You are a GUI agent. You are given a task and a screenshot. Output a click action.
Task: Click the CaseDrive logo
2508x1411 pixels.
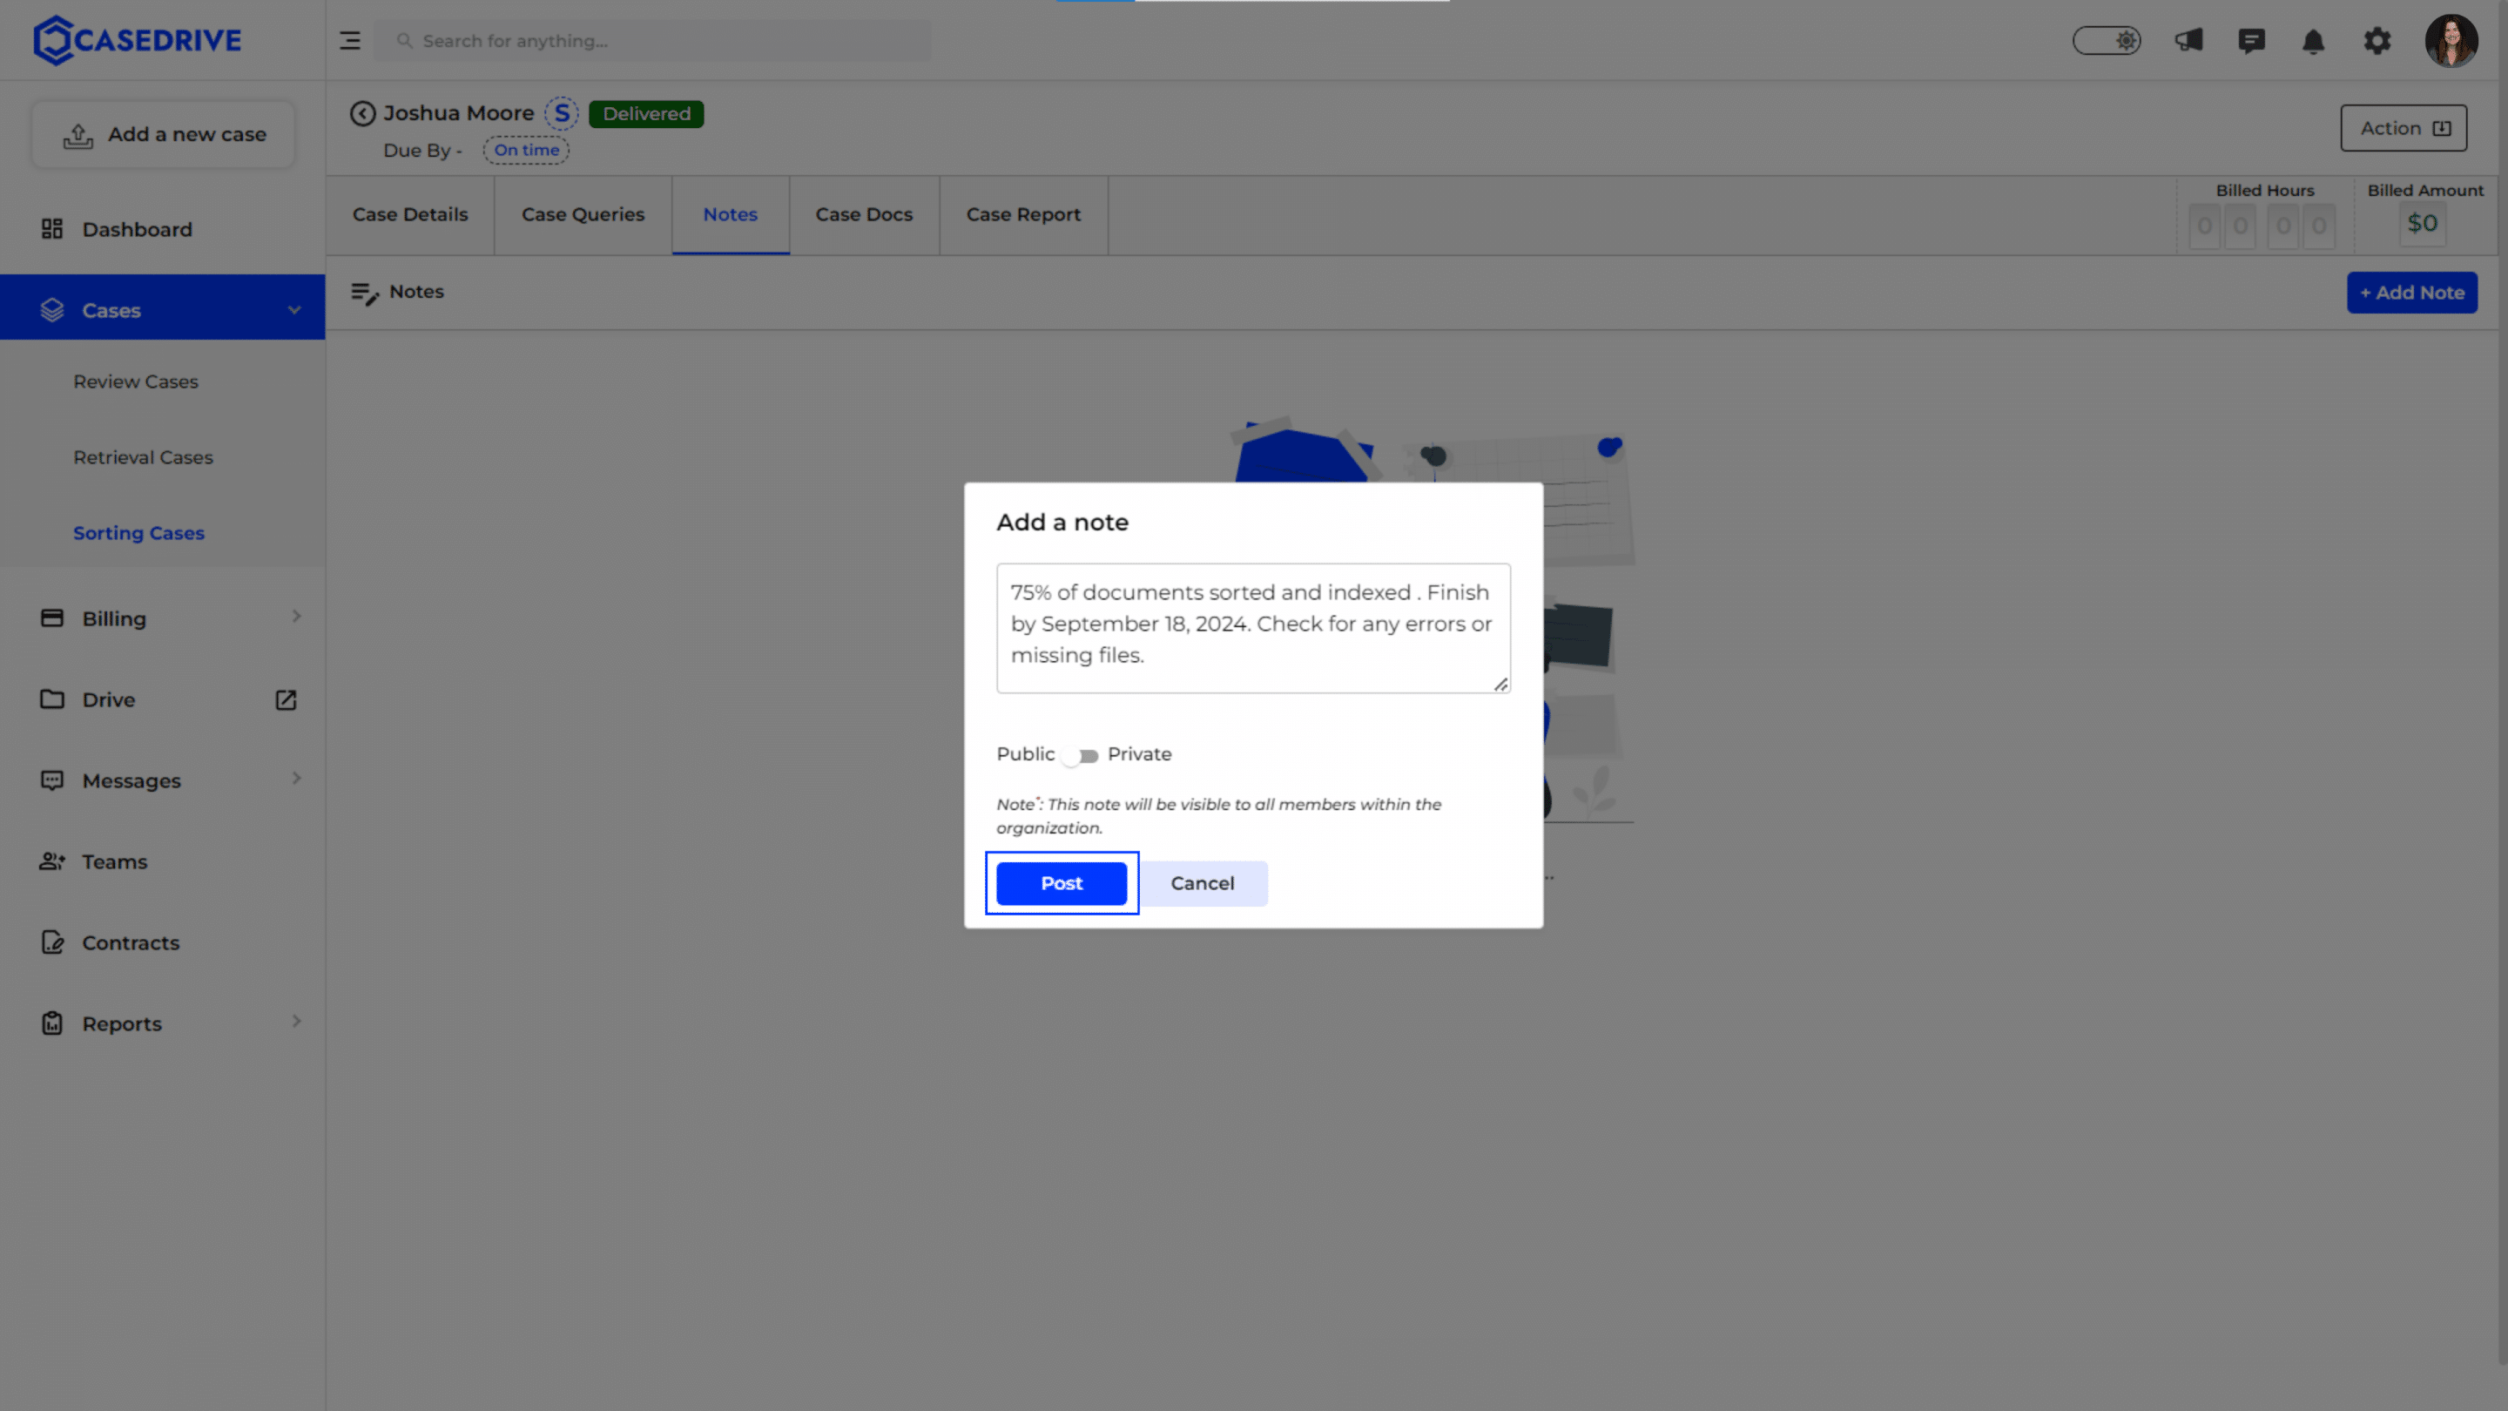138,40
